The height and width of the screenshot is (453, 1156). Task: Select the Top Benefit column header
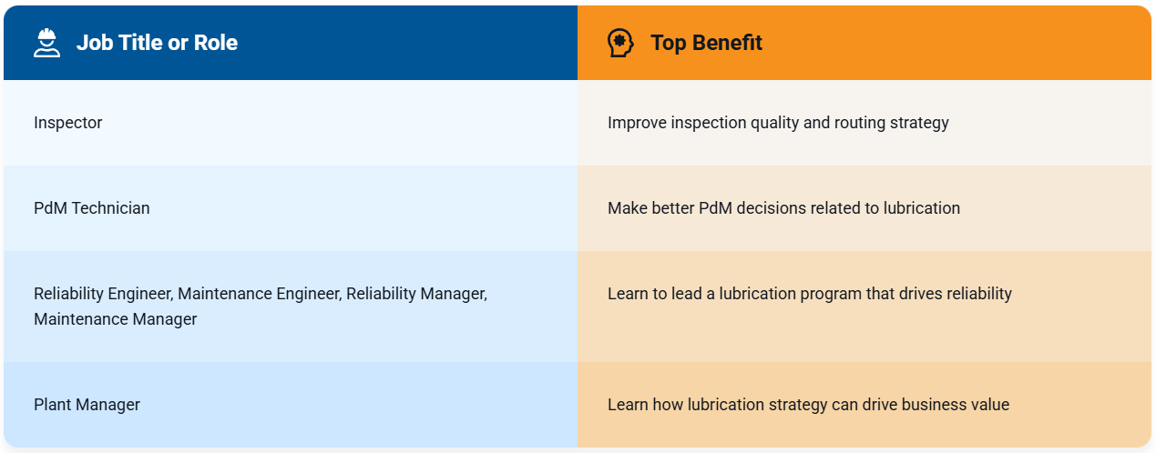click(x=706, y=43)
